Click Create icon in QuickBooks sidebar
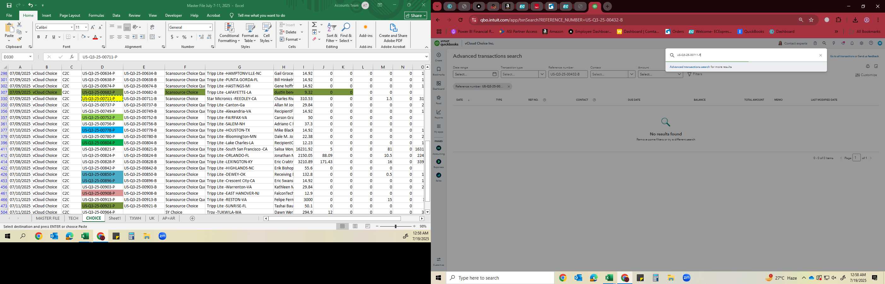Screen dimensions: 885x284 coord(438,57)
